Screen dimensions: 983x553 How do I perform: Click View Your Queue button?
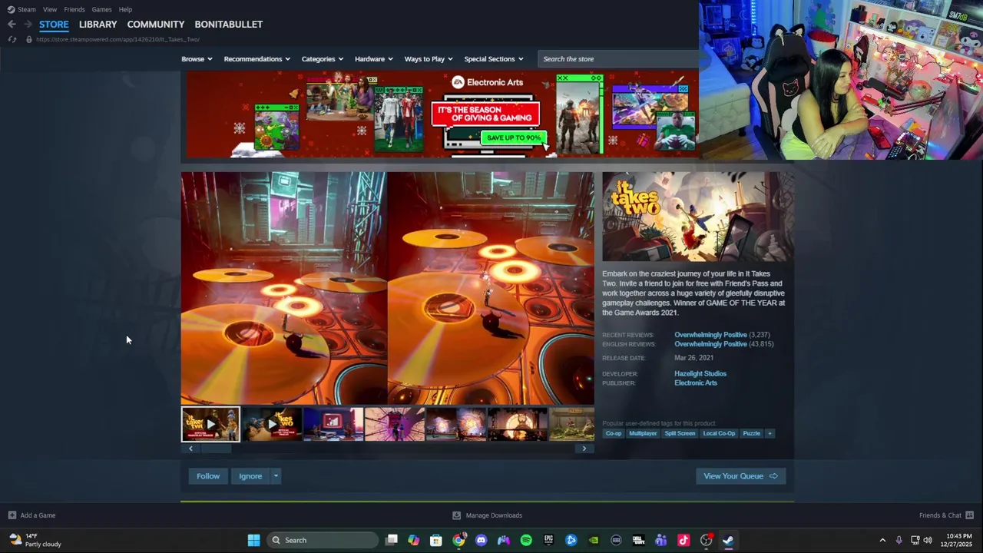click(740, 476)
